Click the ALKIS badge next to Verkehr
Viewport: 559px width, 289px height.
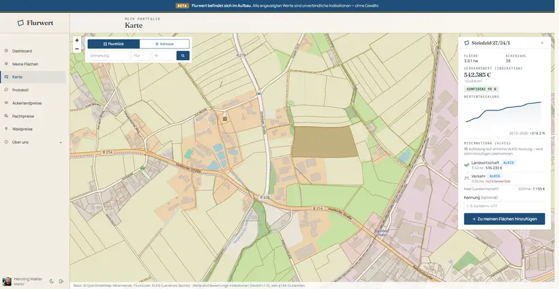(494, 176)
